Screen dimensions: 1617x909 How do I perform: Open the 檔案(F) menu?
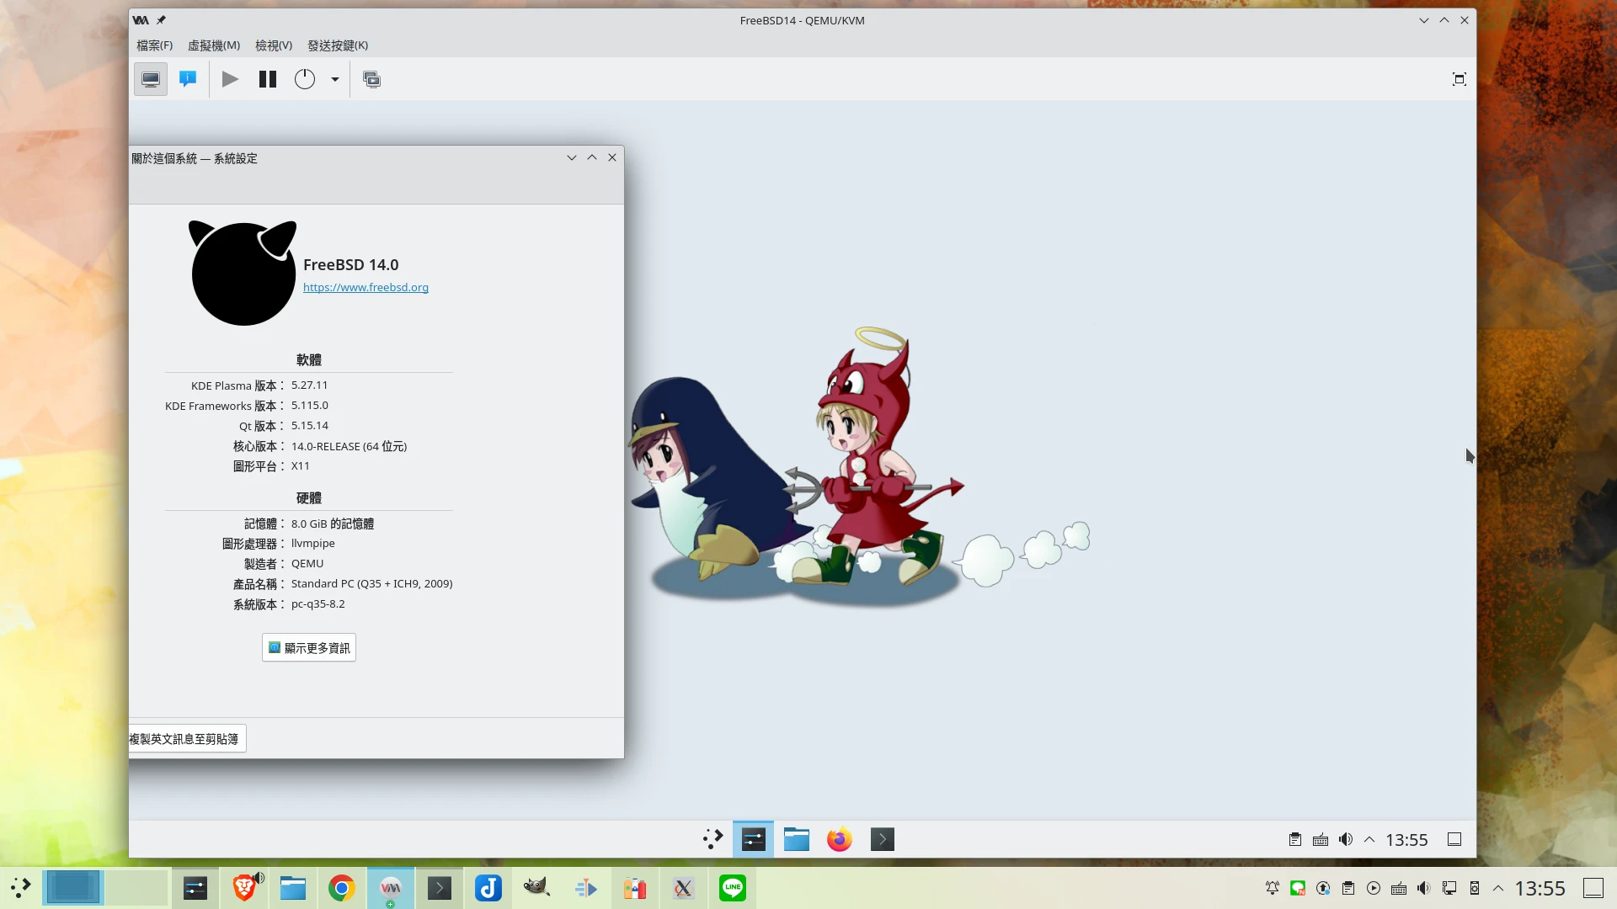155,45
